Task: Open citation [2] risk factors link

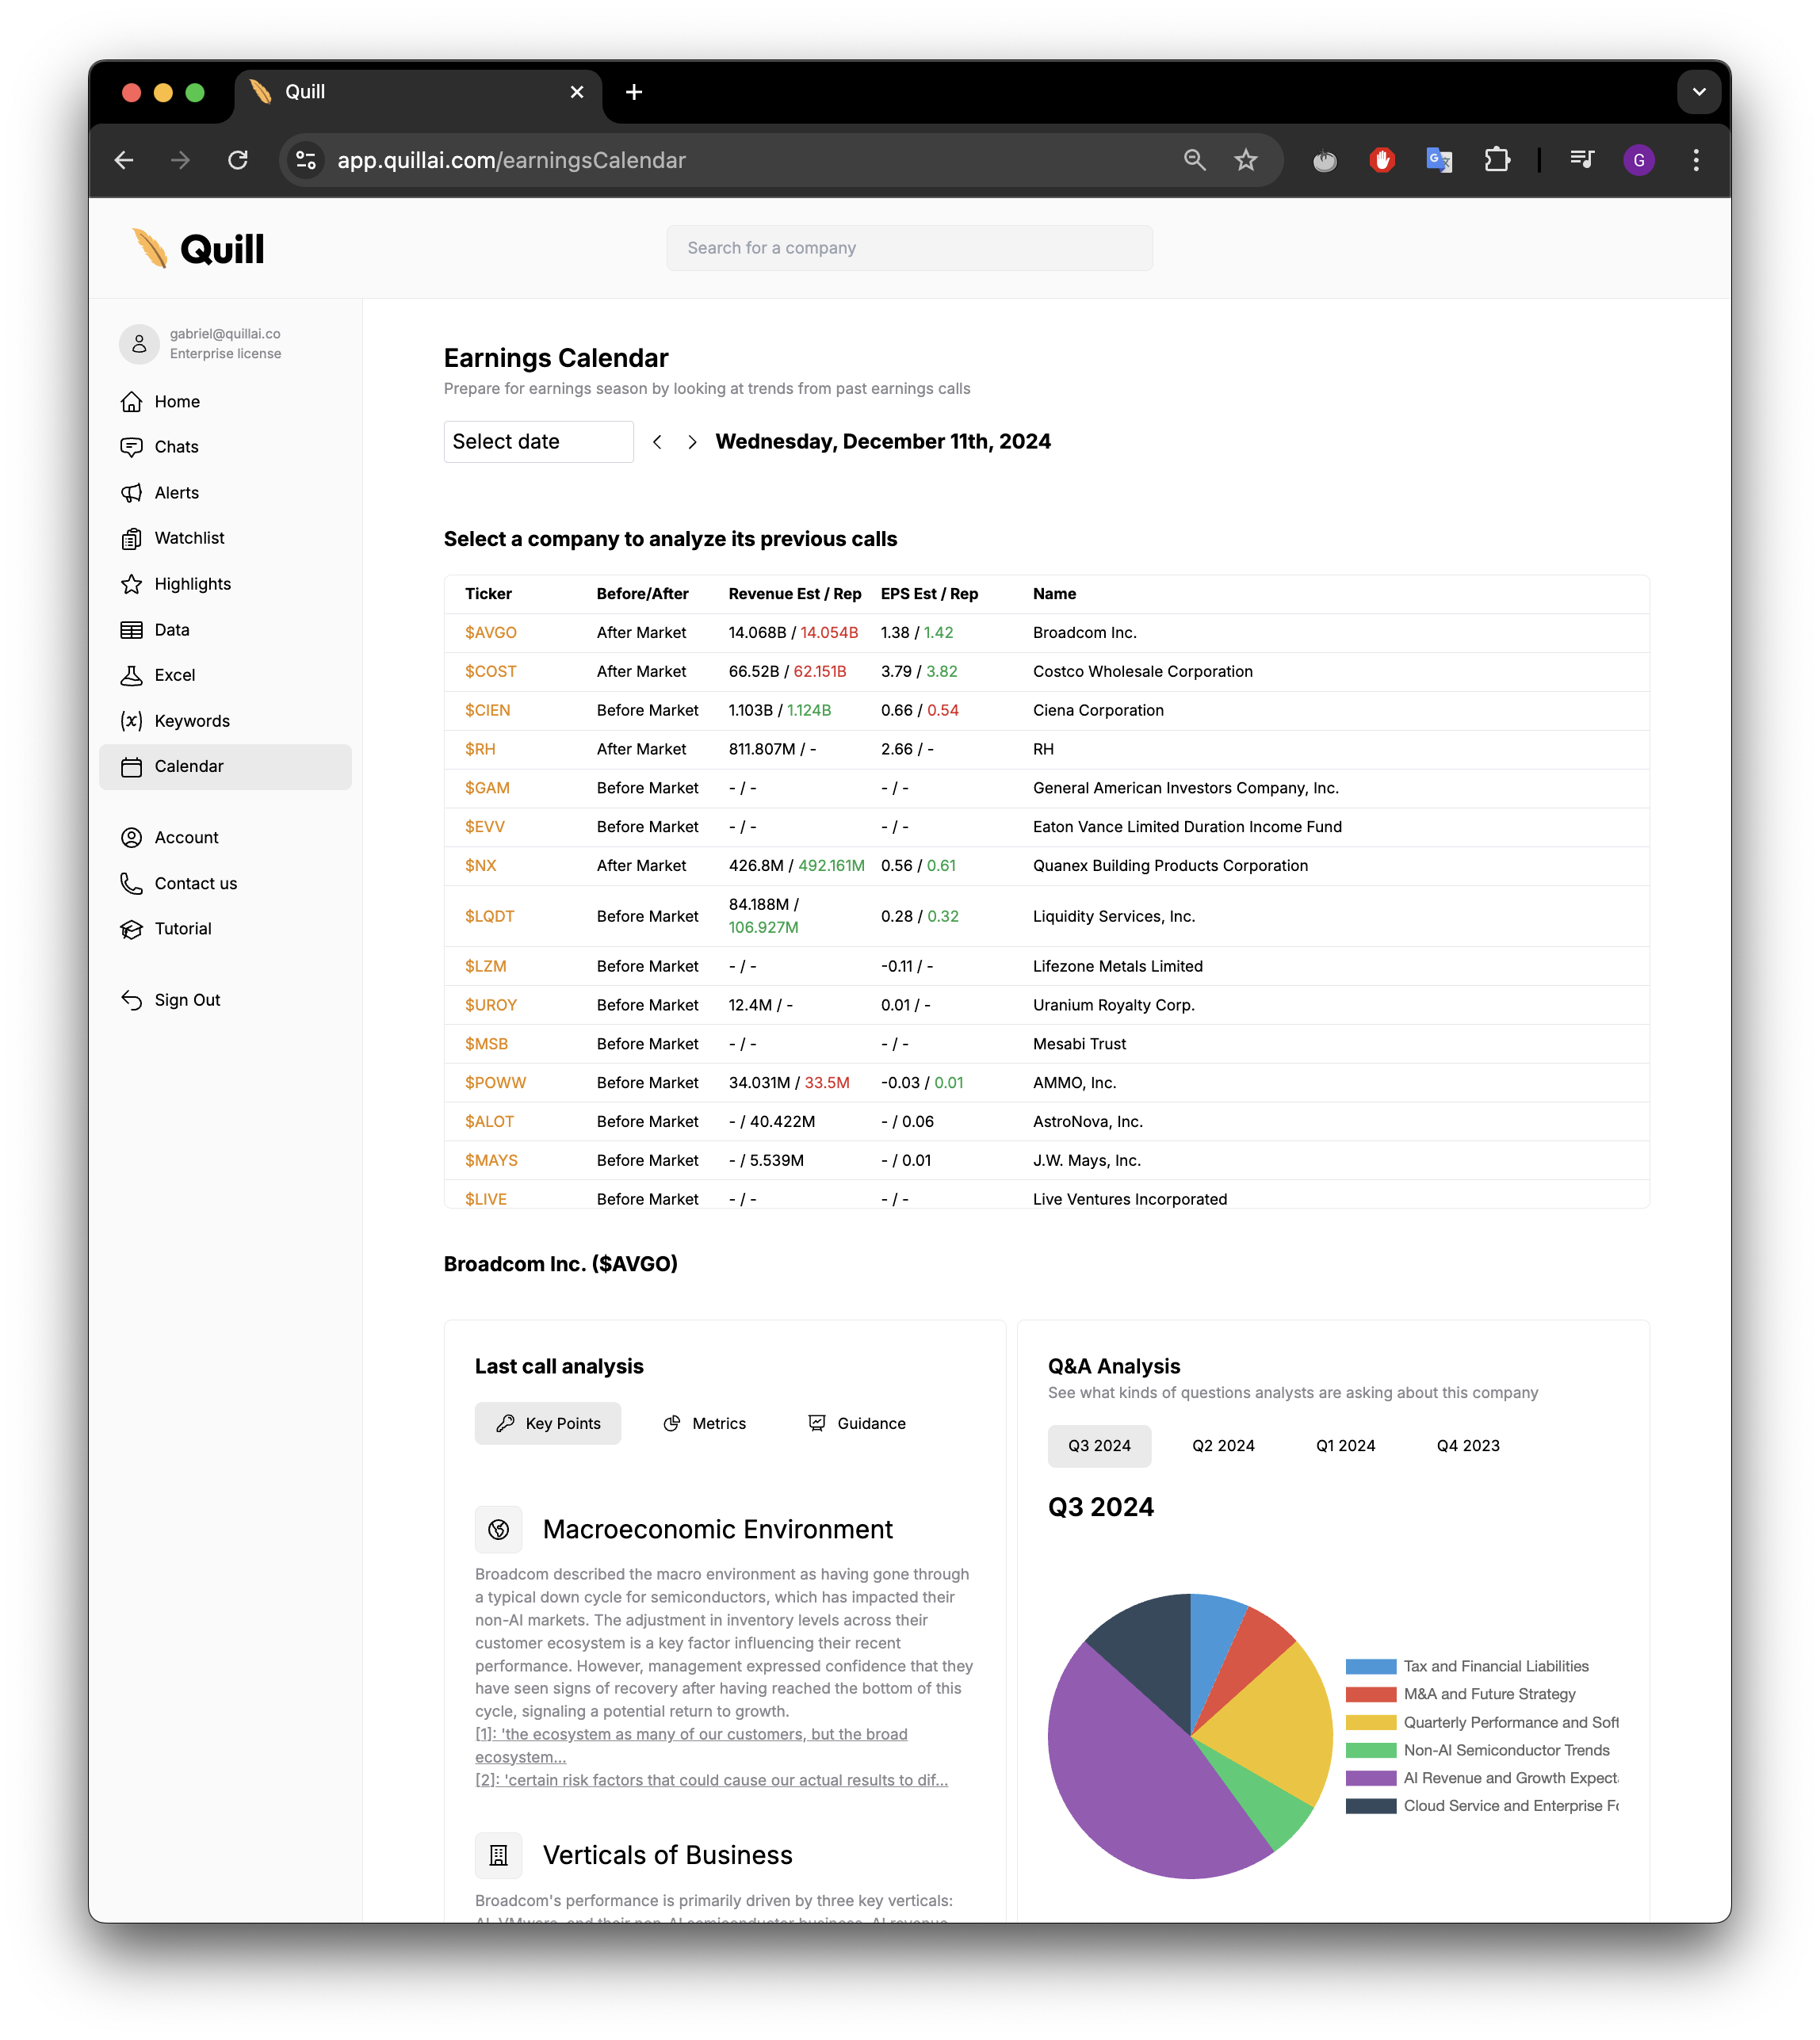Action: pos(711,1780)
